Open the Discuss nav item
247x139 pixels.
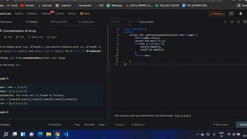[x=72, y=14]
